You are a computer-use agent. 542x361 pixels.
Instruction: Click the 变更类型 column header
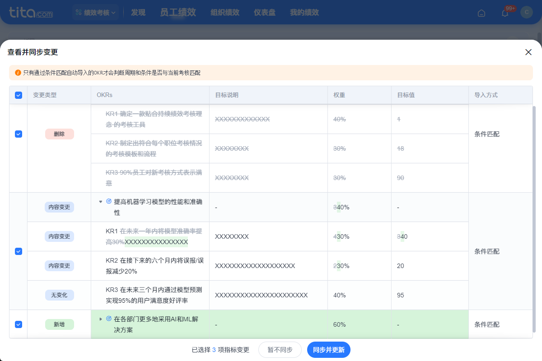click(x=45, y=95)
